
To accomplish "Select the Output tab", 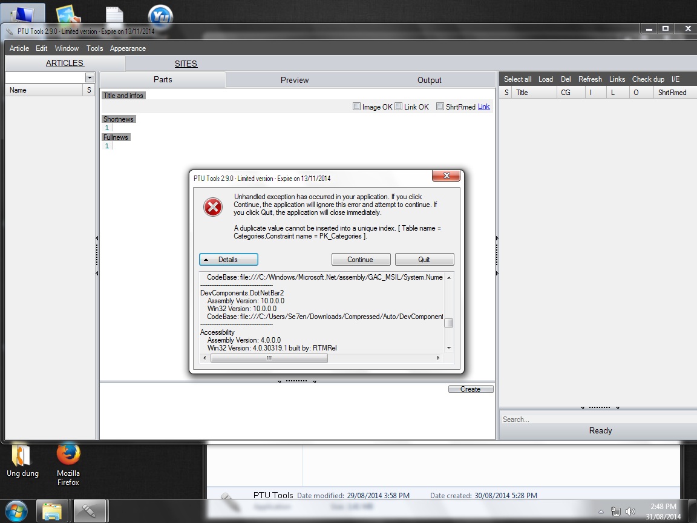I will 429,80.
